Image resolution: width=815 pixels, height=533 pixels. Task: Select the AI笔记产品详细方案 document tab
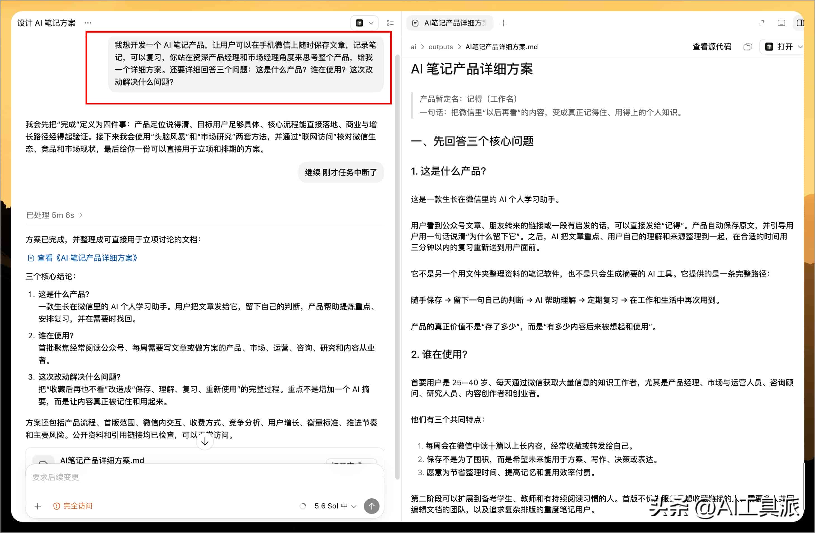(450, 23)
